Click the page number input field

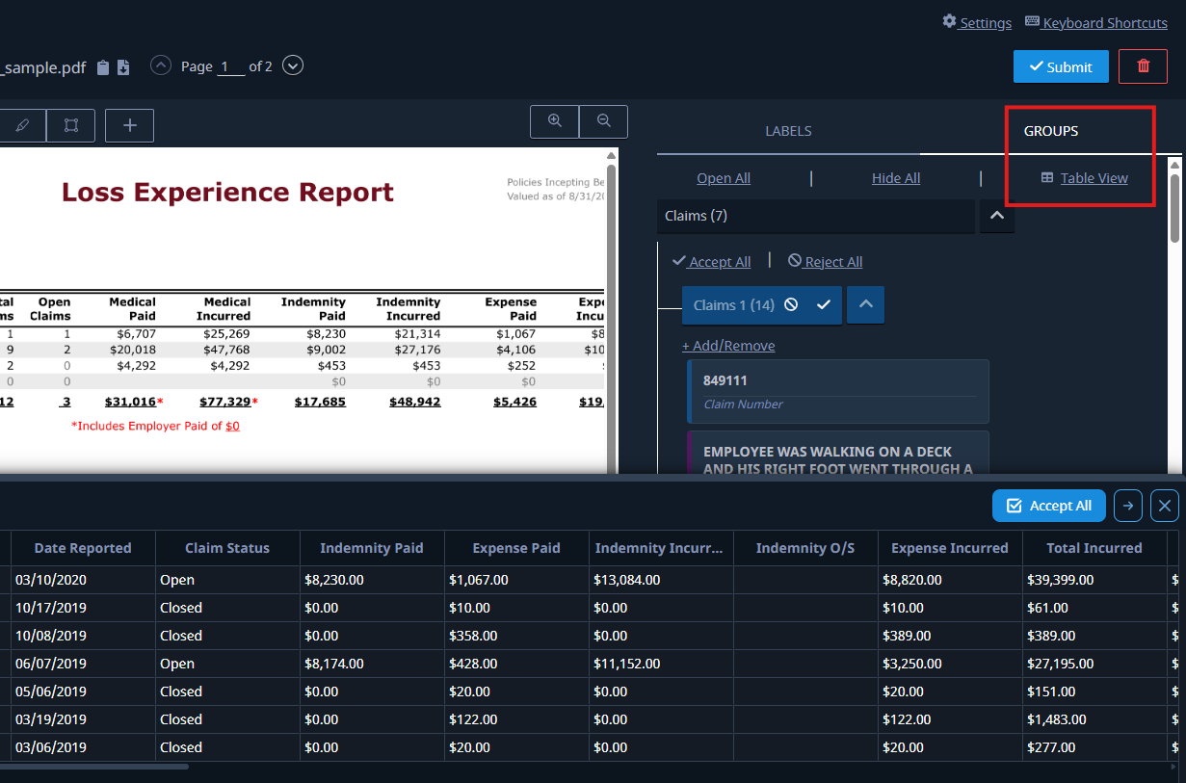click(231, 66)
